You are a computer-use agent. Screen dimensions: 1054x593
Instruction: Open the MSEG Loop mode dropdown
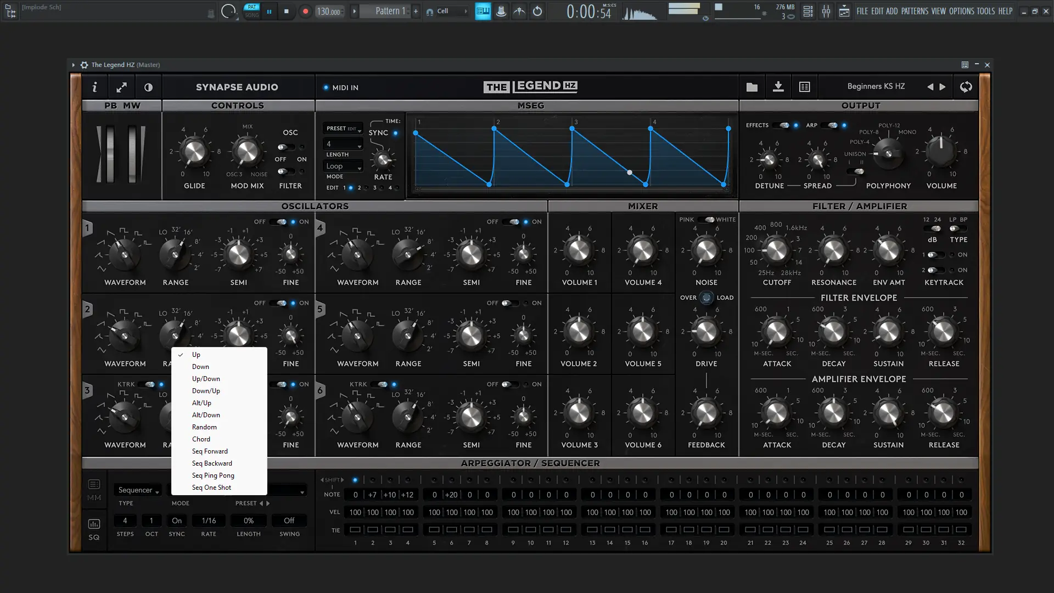pos(344,166)
